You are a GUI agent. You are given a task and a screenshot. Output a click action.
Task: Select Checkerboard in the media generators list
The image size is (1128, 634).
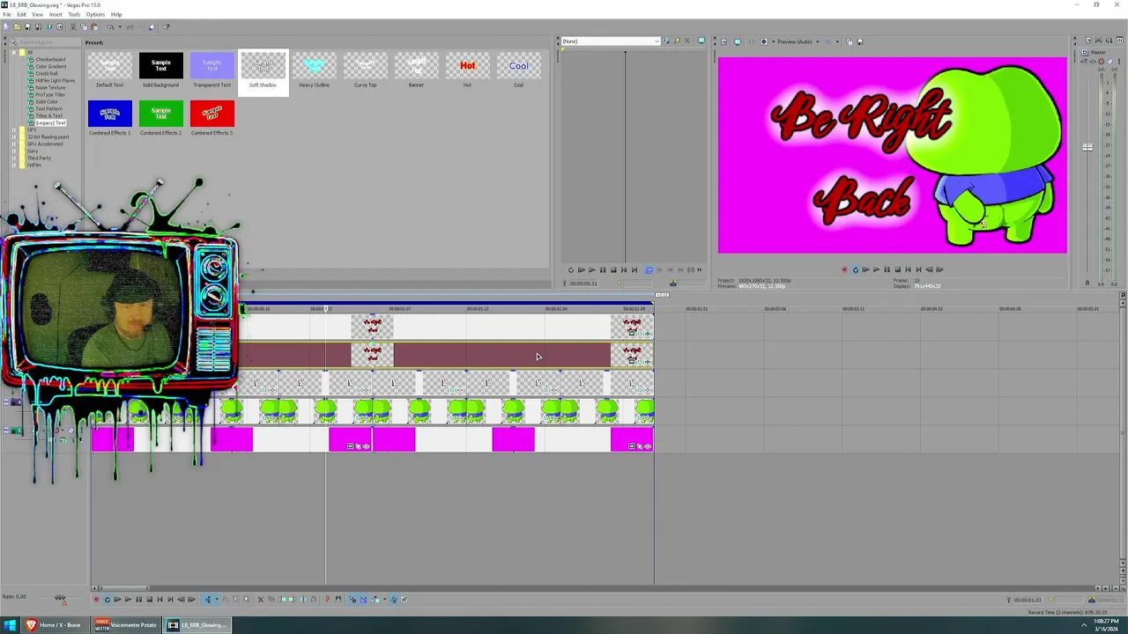(x=50, y=59)
